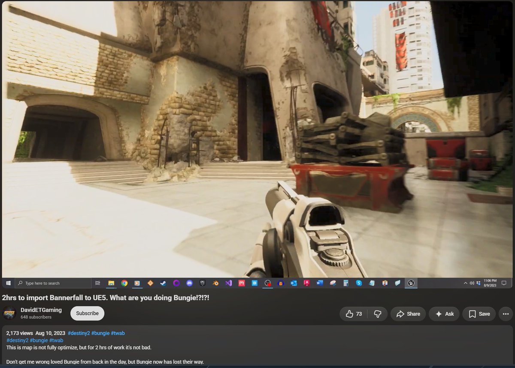The width and height of the screenshot is (515, 368).
Task: Open #destiny2 hashtag beside the upload date
Action: coord(78,333)
